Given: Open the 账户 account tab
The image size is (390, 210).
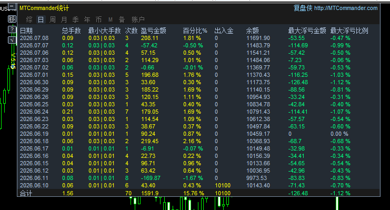Looking at the screenshot, I should (138, 19).
